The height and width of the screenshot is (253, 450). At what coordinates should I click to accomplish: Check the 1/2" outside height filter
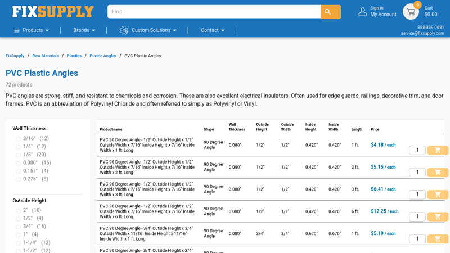(x=18, y=219)
